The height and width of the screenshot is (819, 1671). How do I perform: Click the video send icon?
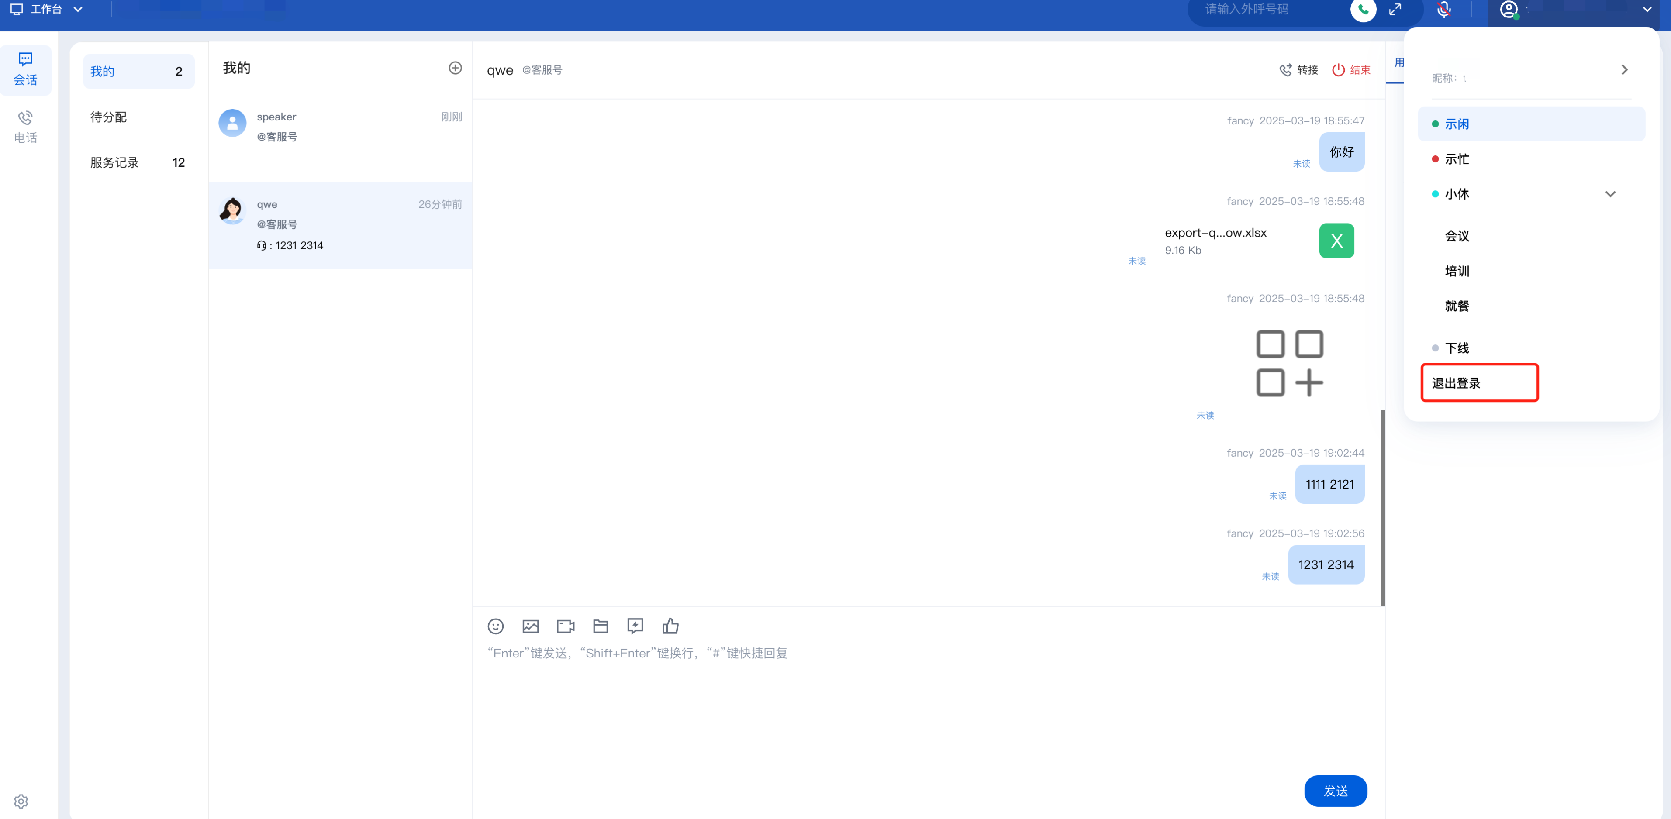click(x=566, y=626)
